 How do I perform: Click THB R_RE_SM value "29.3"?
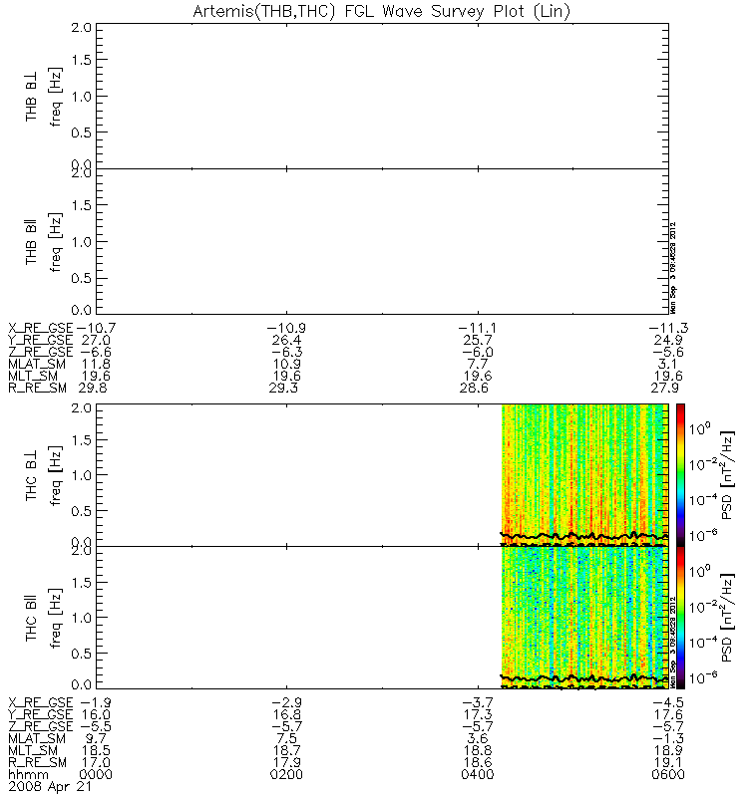[283, 389]
